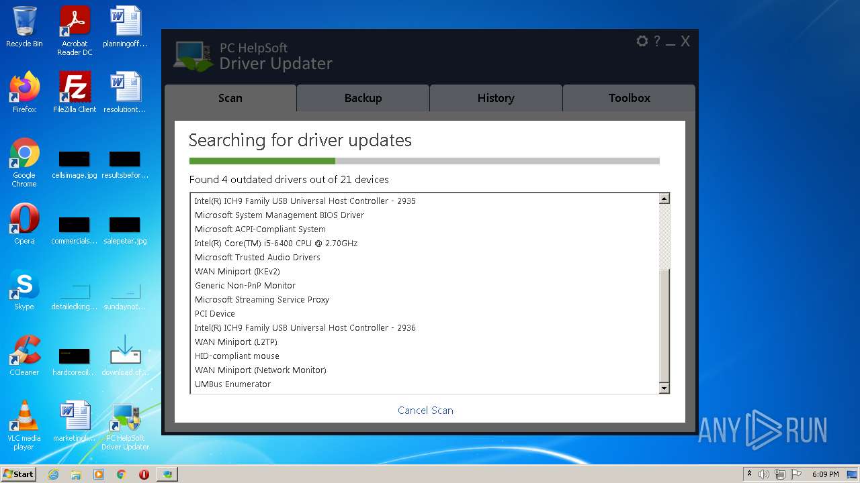The height and width of the screenshot is (483, 860).
Task: Click the device list scrollbar thumb
Action: point(664,325)
